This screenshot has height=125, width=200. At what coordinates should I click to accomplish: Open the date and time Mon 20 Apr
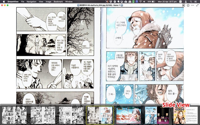167,2
